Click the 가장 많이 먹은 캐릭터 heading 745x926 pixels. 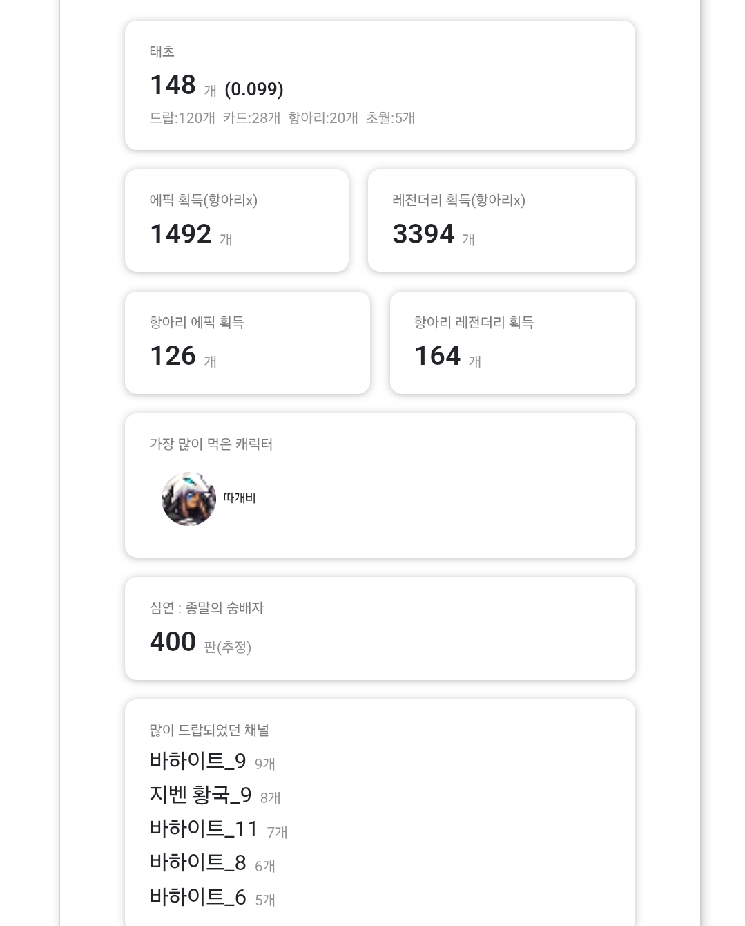[211, 444]
